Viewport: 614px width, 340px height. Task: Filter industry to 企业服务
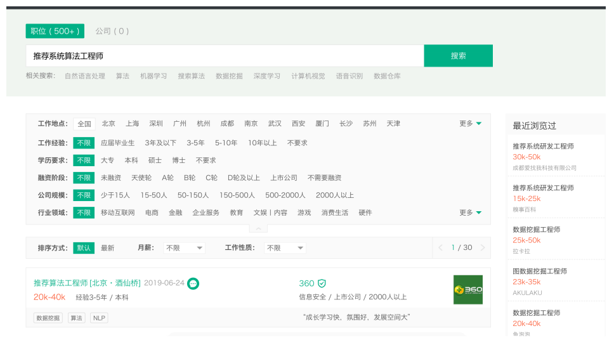coord(206,213)
